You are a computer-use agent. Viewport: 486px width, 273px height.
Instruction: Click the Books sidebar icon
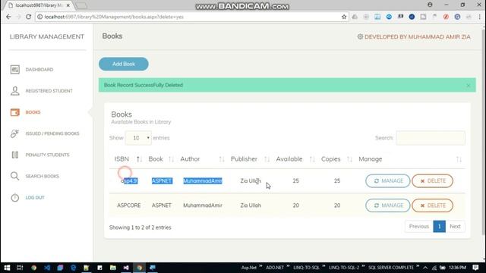[x=14, y=112]
